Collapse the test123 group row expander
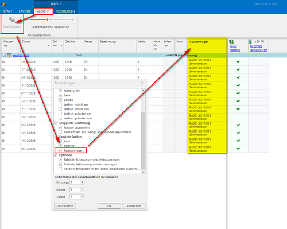This screenshot has width=287, height=229. point(5,55)
